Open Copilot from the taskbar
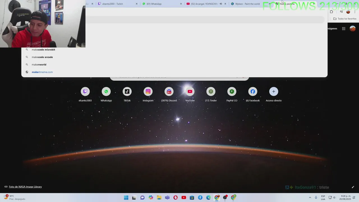Viewport: 359px width, 202px height. [151, 198]
